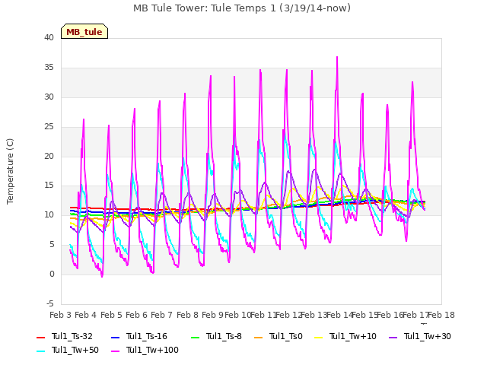Viewport: 487px width, 365px height.
Task: Click the MB_tule label badge
Action: [x=84, y=31]
